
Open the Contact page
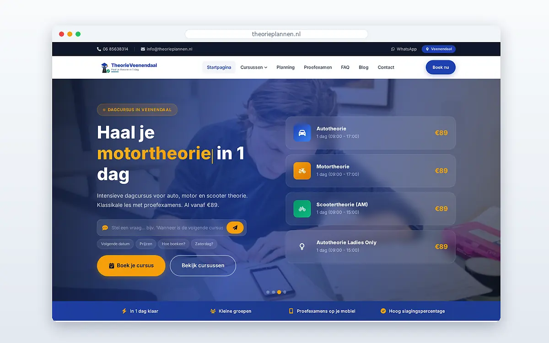click(x=386, y=67)
